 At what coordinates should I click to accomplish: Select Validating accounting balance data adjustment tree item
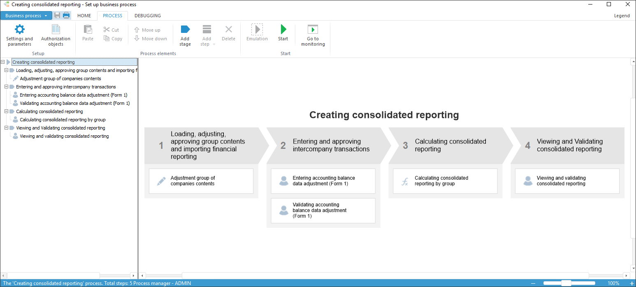75,103
